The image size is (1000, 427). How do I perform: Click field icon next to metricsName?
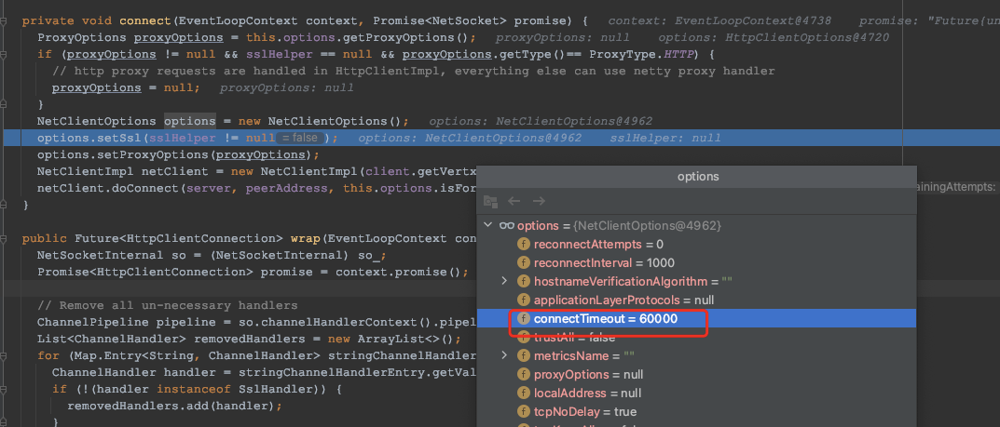point(524,355)
